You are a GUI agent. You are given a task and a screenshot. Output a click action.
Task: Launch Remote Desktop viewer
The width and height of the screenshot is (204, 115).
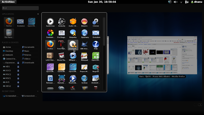[62, 79]
